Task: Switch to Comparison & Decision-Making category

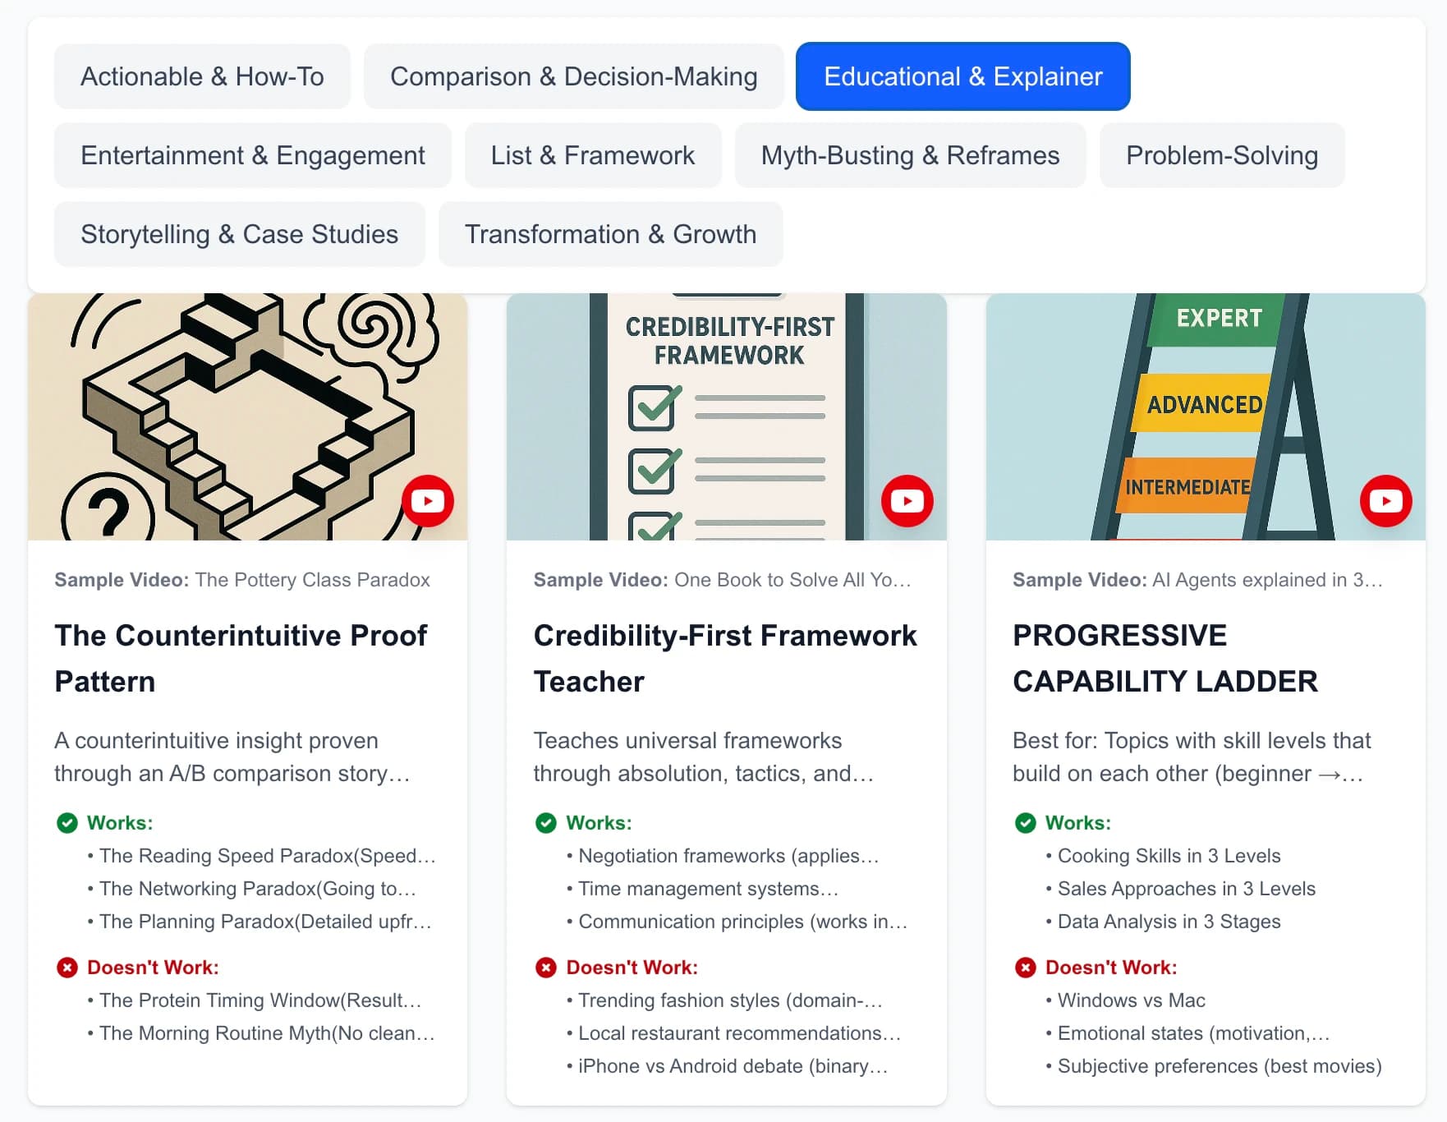Action: pyautogui.click(x=573, y=76)
